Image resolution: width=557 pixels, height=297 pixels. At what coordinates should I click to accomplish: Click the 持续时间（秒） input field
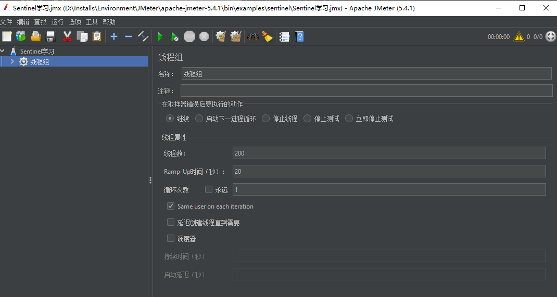tap(389, 256)
